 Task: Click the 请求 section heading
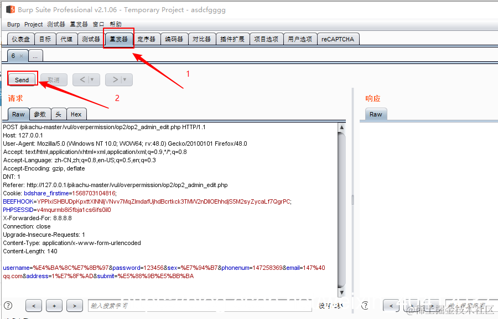click(15, 98)
